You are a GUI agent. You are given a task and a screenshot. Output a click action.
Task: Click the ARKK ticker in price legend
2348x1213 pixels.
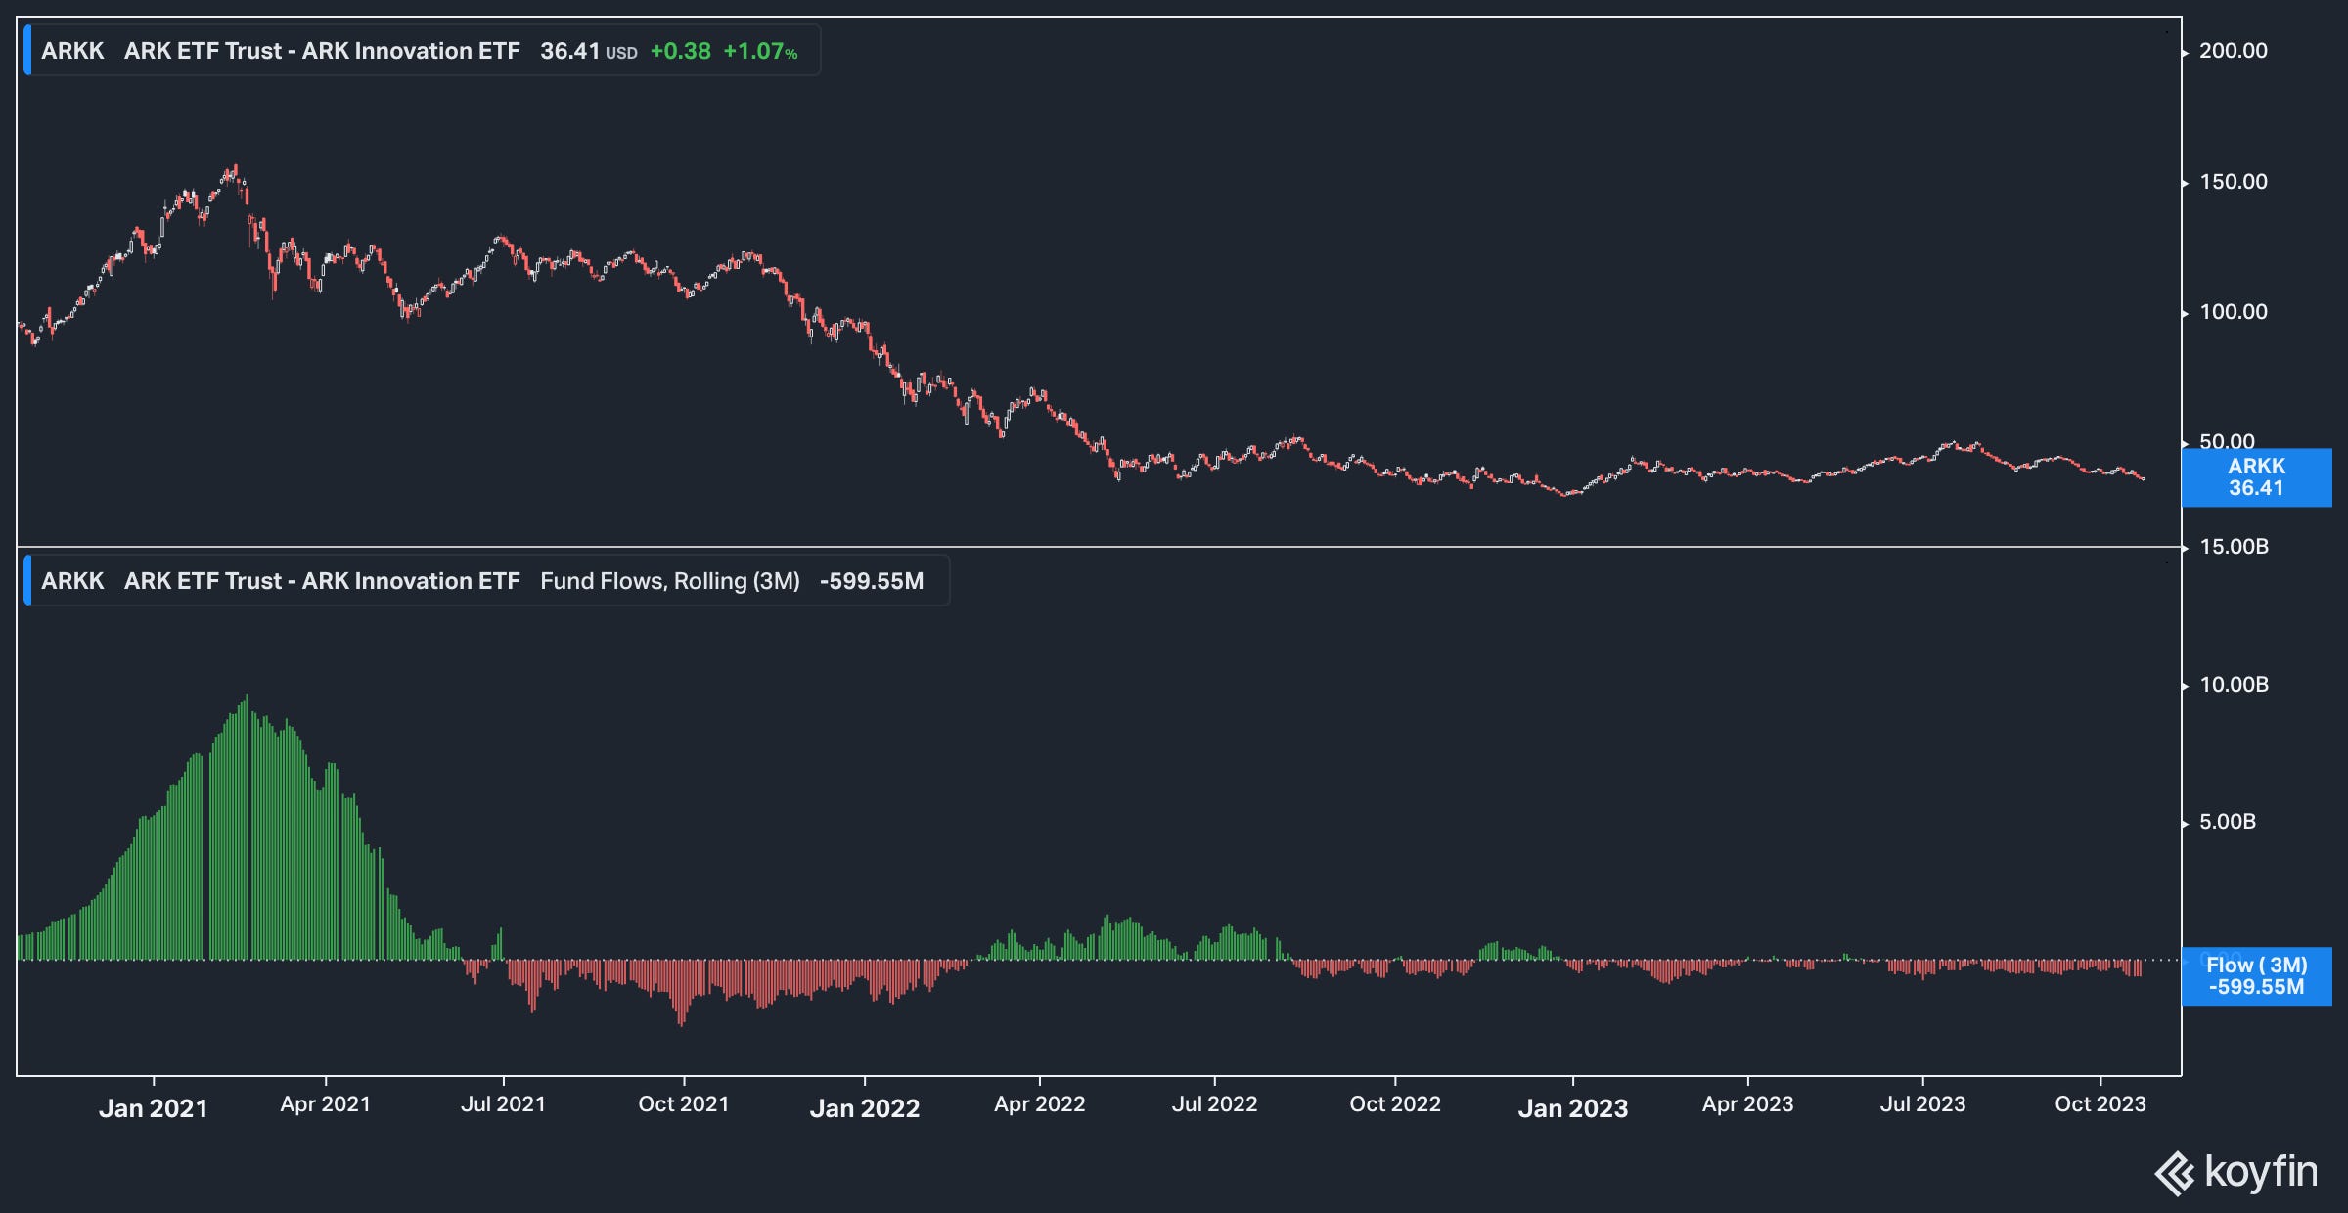72,51
